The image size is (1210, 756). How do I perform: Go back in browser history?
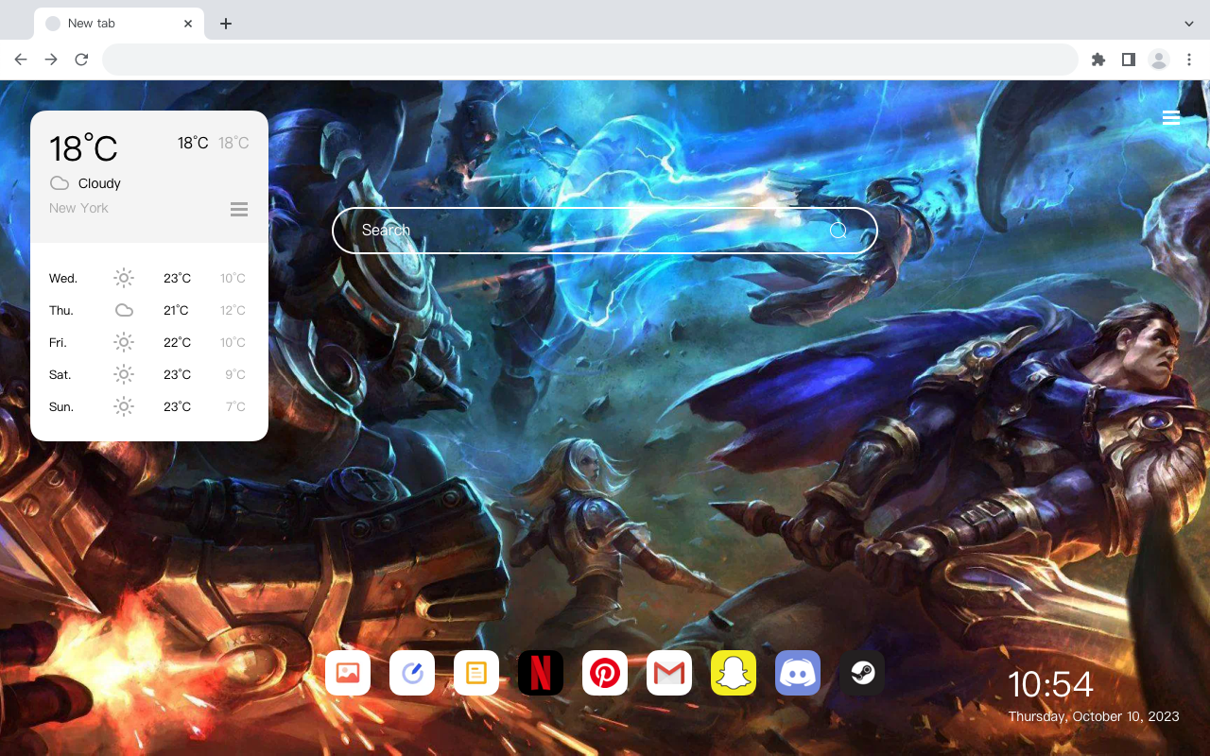[x=21, y=60]
